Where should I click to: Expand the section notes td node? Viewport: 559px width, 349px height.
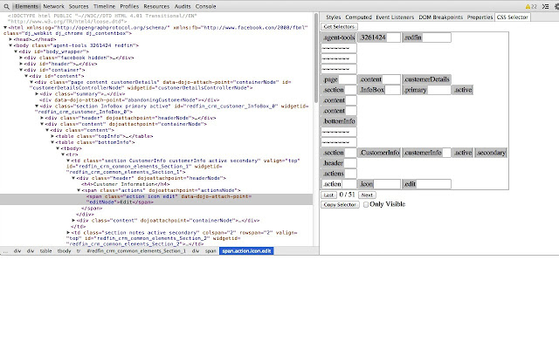[68, 233]
